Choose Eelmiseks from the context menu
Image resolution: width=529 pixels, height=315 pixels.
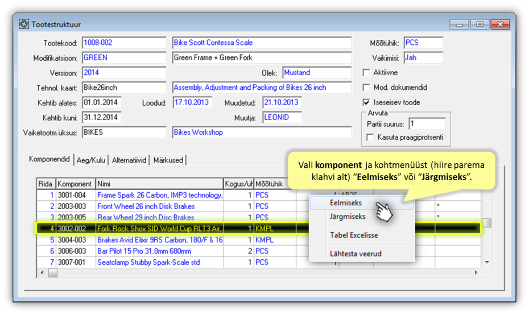[x=362, y=202]
